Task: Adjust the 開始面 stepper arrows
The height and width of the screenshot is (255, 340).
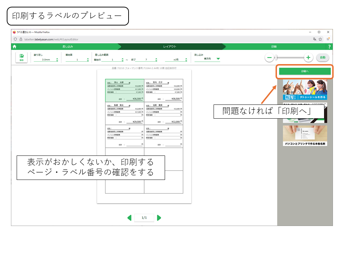Action: (88, 60)
